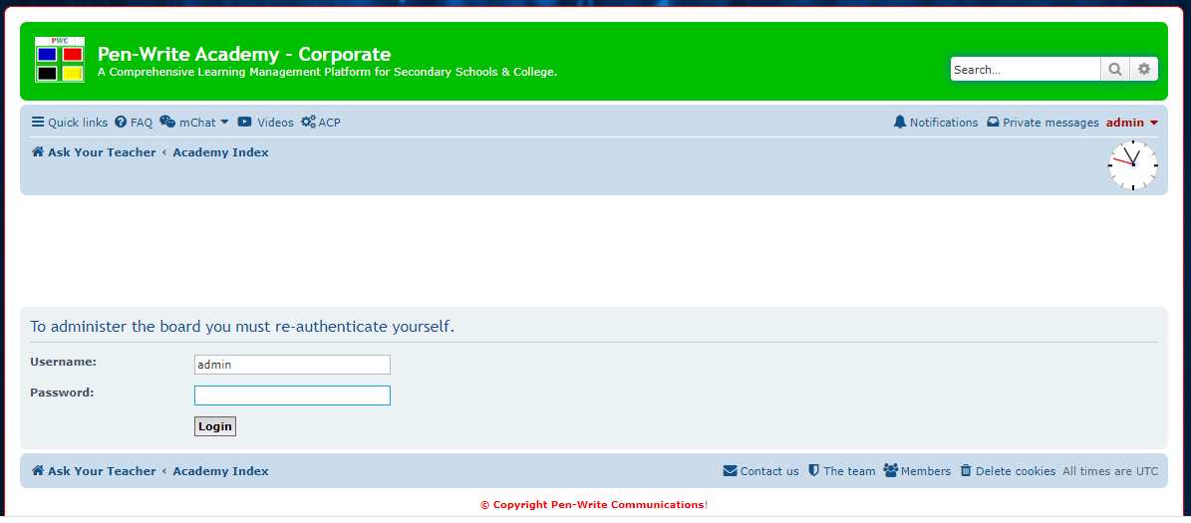Screen dimensions: 1191x523
Task: Open the FAQ page
Action: 134,123
